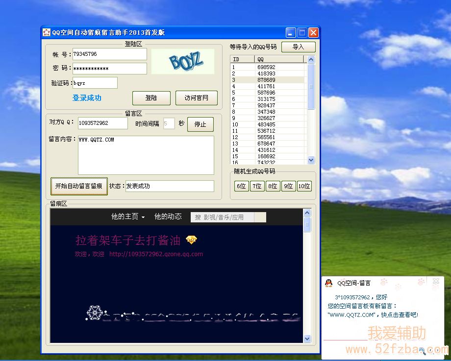Close the QQ空间-留言 notification popup

[x=436, y=281]
